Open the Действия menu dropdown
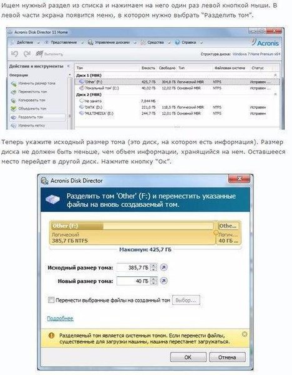Viewport: 292px width, 375px height. coord(25,42)
